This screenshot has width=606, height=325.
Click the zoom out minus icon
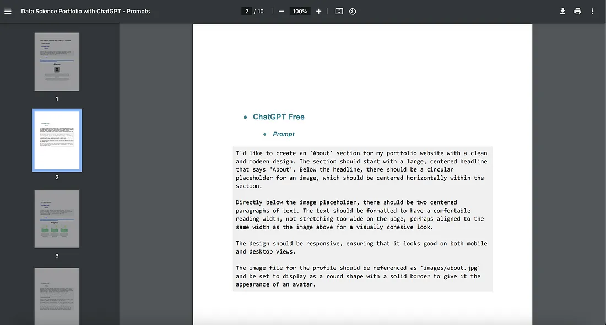coord(282,11)
